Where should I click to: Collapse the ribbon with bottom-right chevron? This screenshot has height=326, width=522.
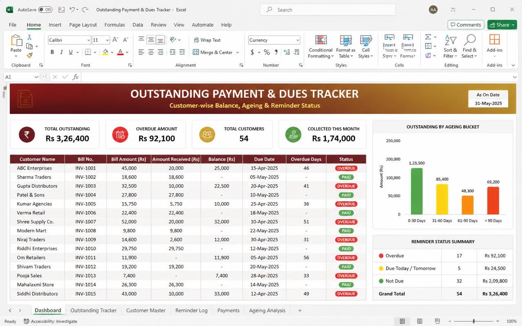pos(513,65)
